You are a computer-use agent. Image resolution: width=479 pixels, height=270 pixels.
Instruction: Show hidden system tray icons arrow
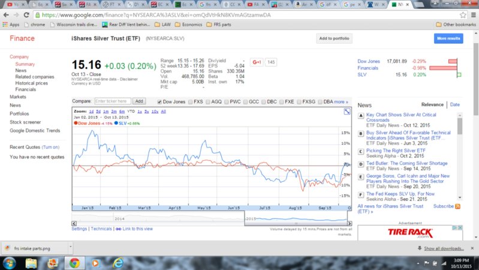click(x=418, y=263)
